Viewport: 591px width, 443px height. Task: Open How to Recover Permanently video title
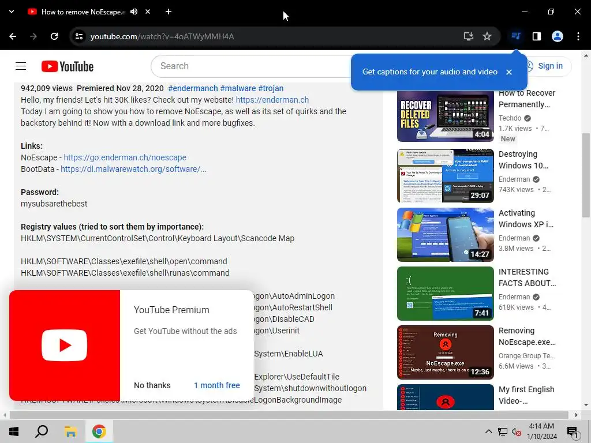pos(527,99)
